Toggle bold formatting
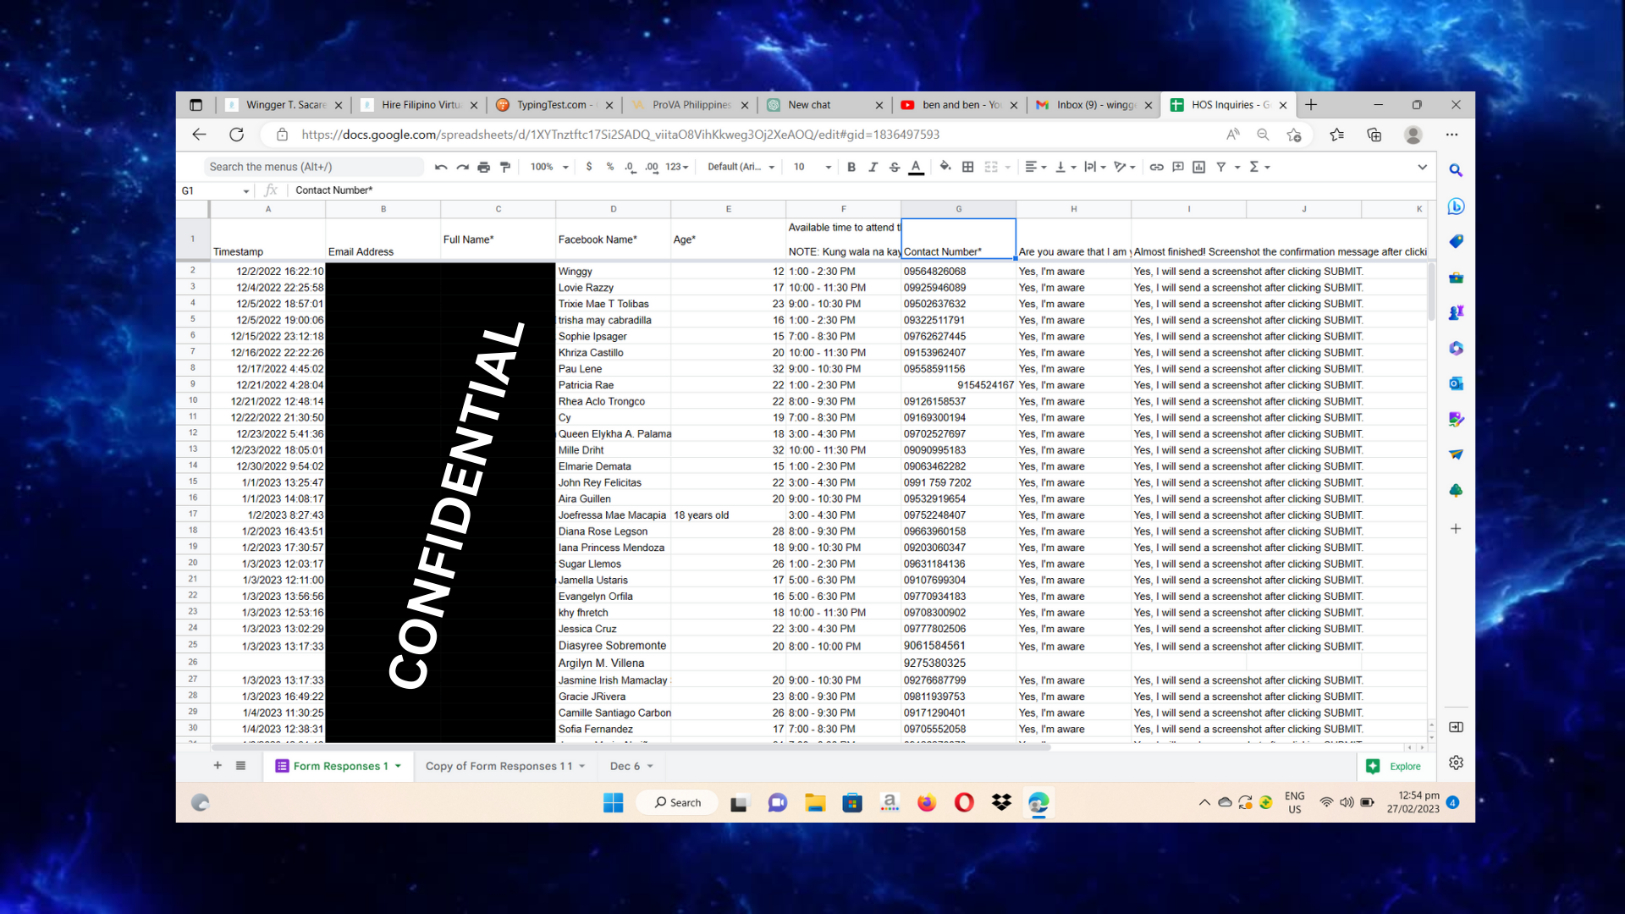This screenshot has height=914, width=1625. click(x=851, y=167)
